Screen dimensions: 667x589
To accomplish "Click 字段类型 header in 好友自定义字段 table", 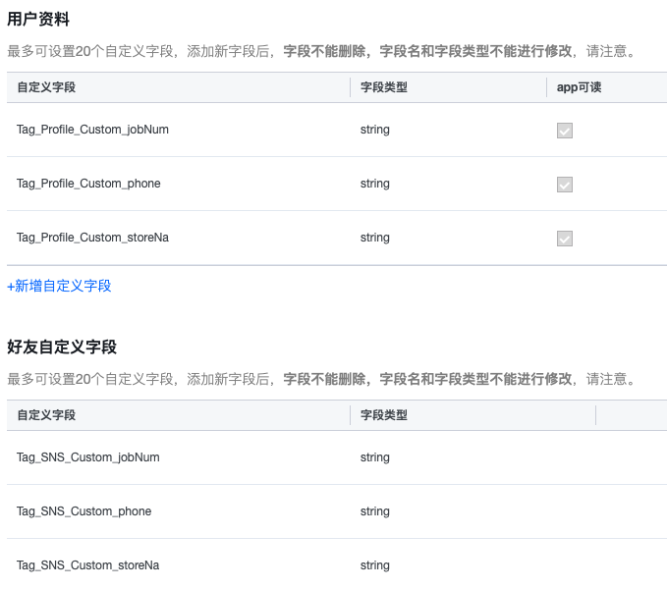I will 384,415.
